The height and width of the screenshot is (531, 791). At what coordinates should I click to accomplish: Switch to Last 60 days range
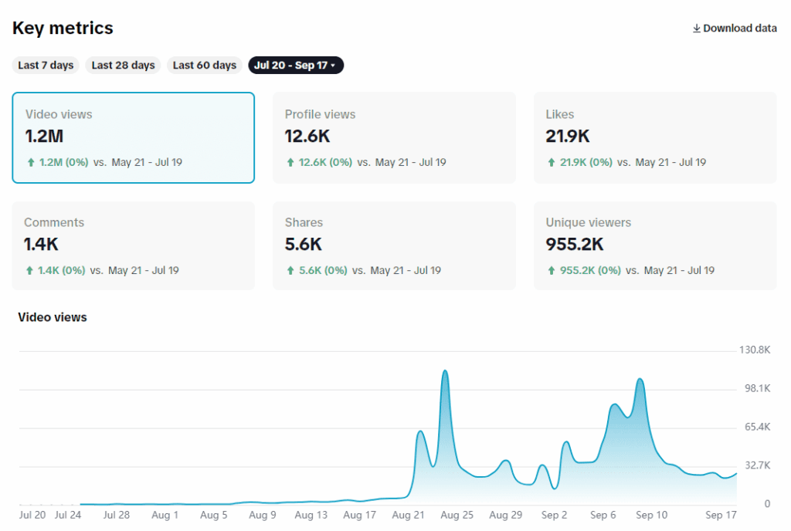pyautogui.click(x=204, y=66)
